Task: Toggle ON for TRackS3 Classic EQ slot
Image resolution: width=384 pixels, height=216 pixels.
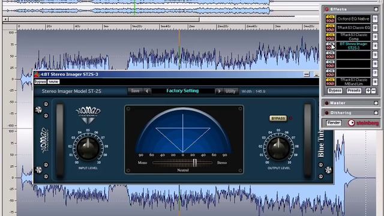Action: [330, 26]
